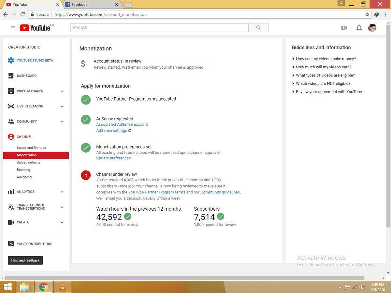Click the Channel person icon
Image resolution: width=391 pixels, height=293 pixels.
11,137
